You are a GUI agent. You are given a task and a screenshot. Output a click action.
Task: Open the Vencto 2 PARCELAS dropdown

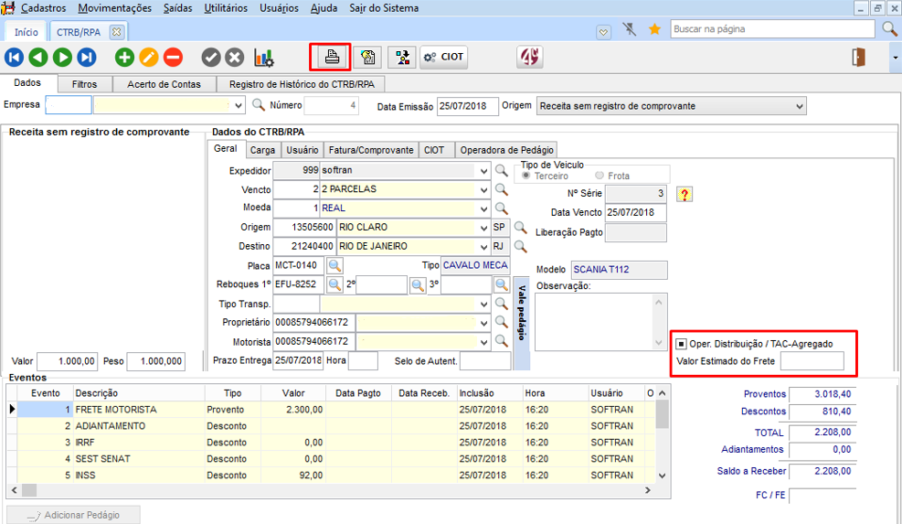pyautogui.click(x=483, y=189)
